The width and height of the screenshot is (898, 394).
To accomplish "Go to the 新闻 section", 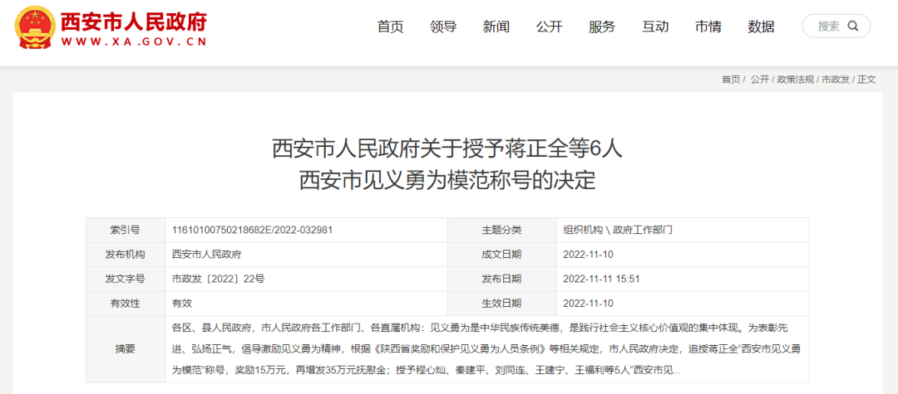I will point(496,27).
